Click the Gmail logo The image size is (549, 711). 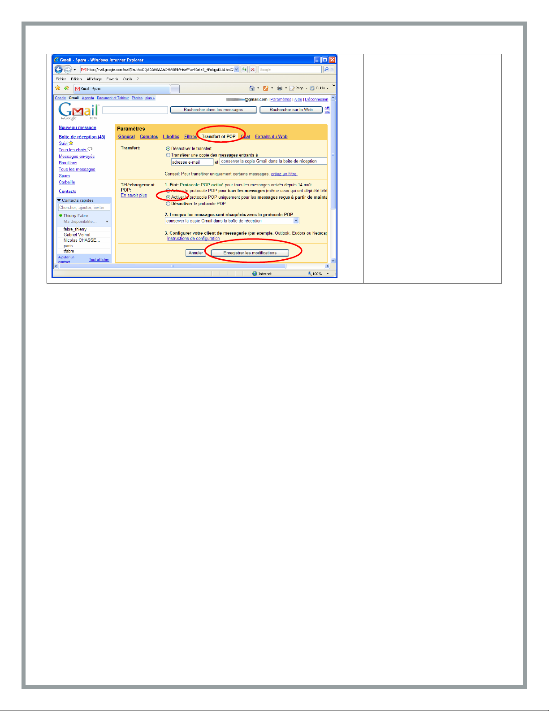pos(78,111)
